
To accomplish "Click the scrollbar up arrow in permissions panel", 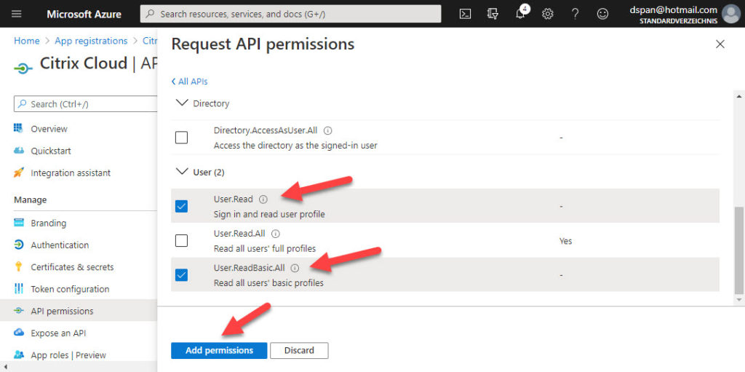I will [738, 97].
